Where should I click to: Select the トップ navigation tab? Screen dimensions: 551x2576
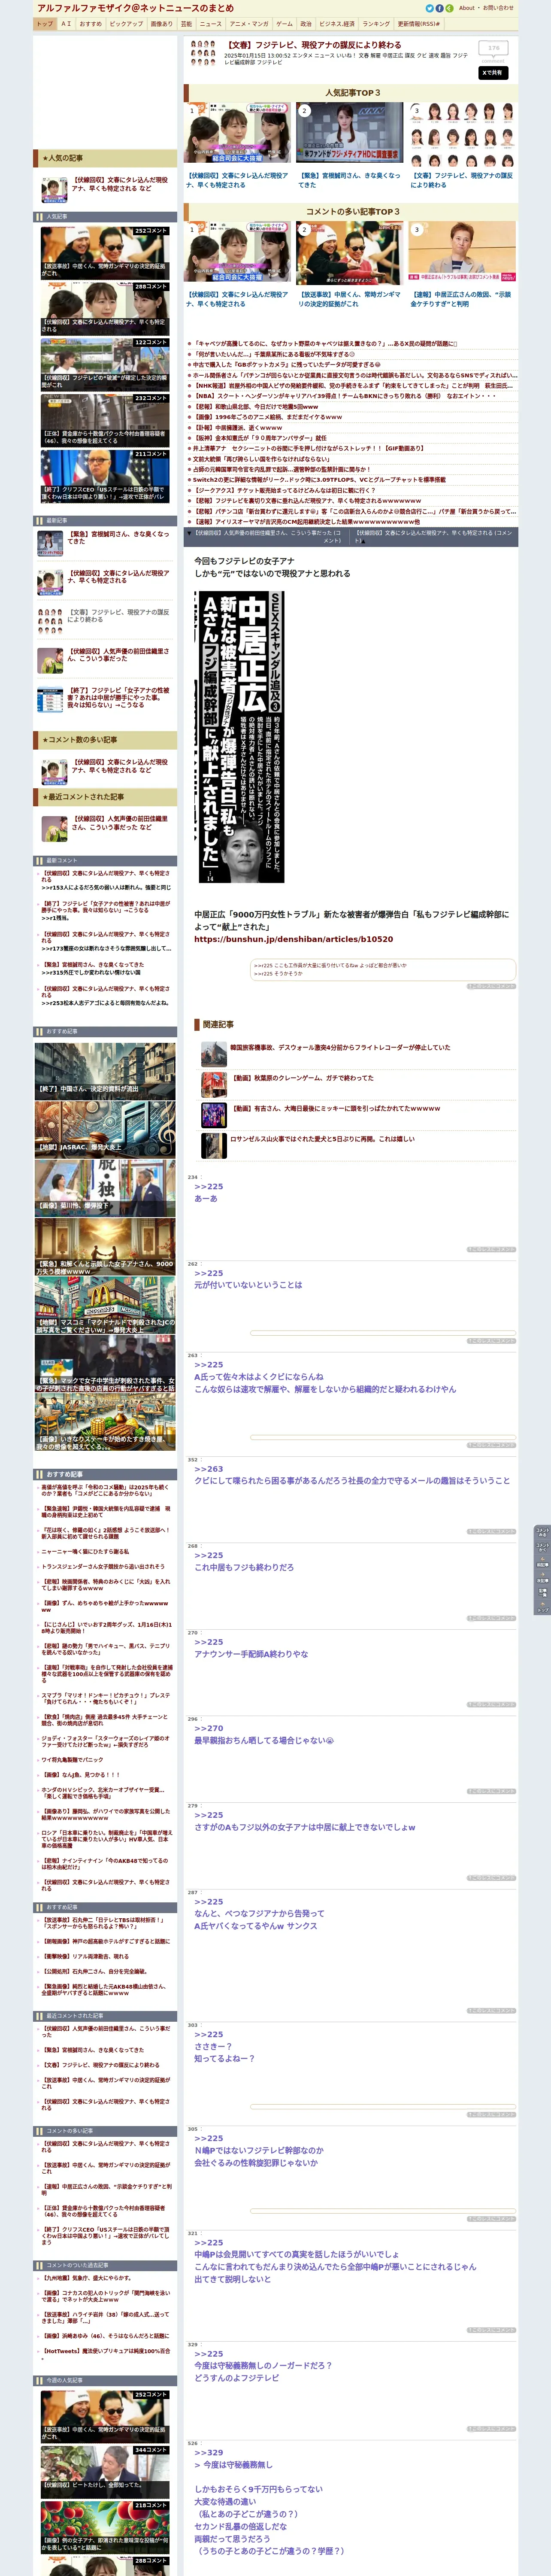pyautogui.click(x=44, y=23)
